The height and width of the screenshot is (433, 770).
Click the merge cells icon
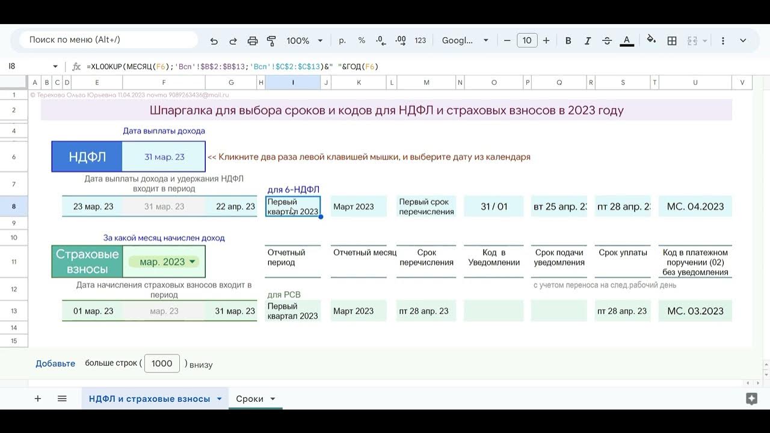pyautogui.click(x=692, y=40)
